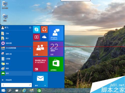
Task: Open the red news headline tile
Action: tap(40, 64)
